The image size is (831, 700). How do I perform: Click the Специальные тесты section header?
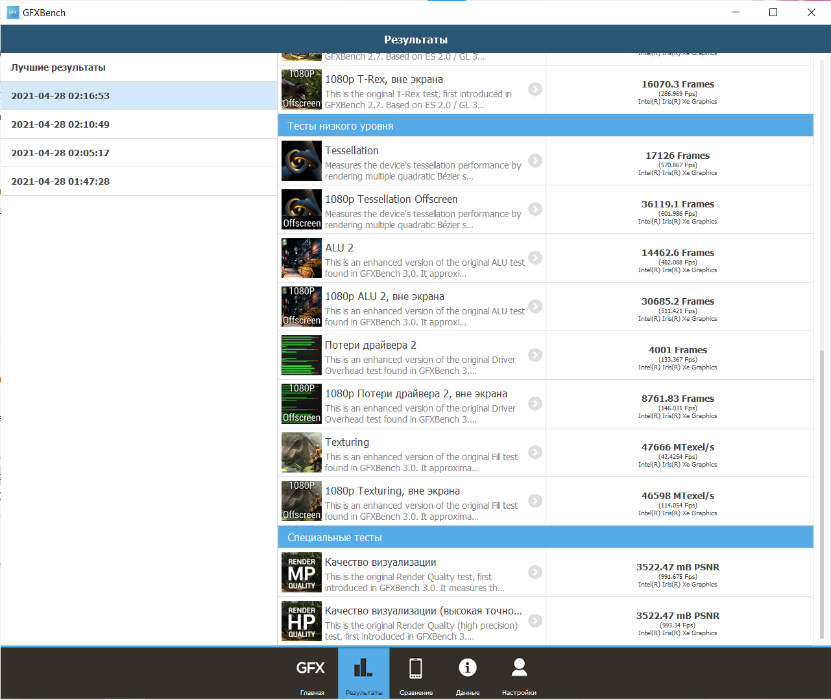[546, 537]
